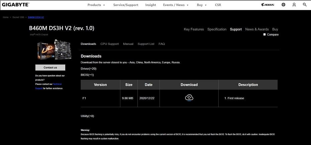Click the motherboard product thumbnail
This screenshot has width=311, height=145.
pos(55,50)
